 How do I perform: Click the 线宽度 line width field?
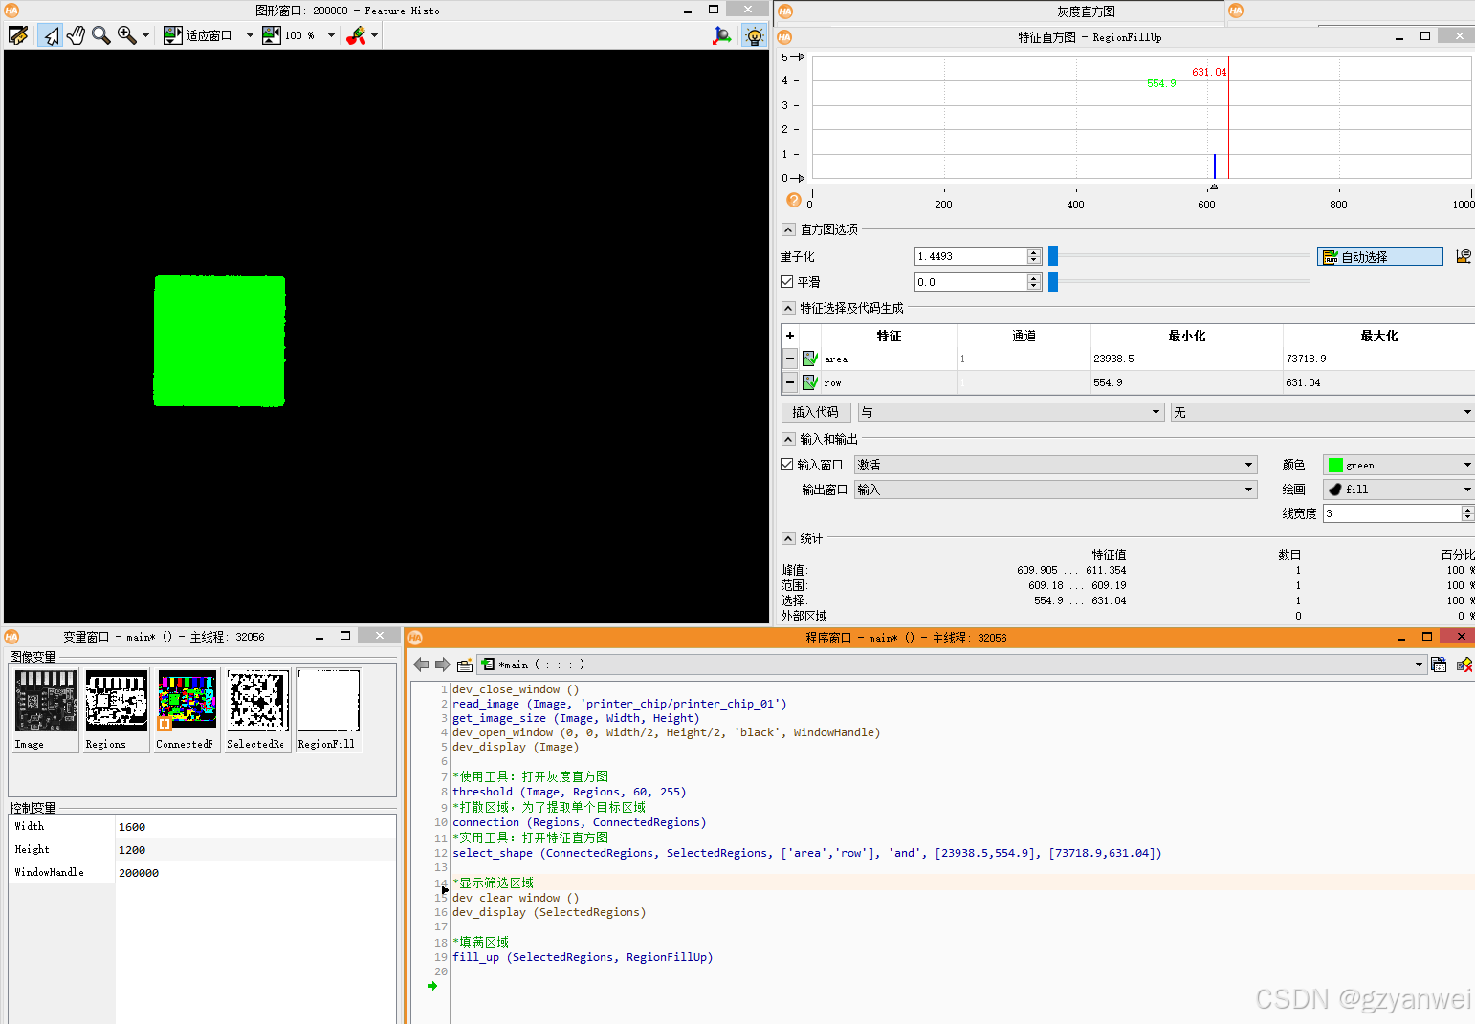(x=1393, y=513)
